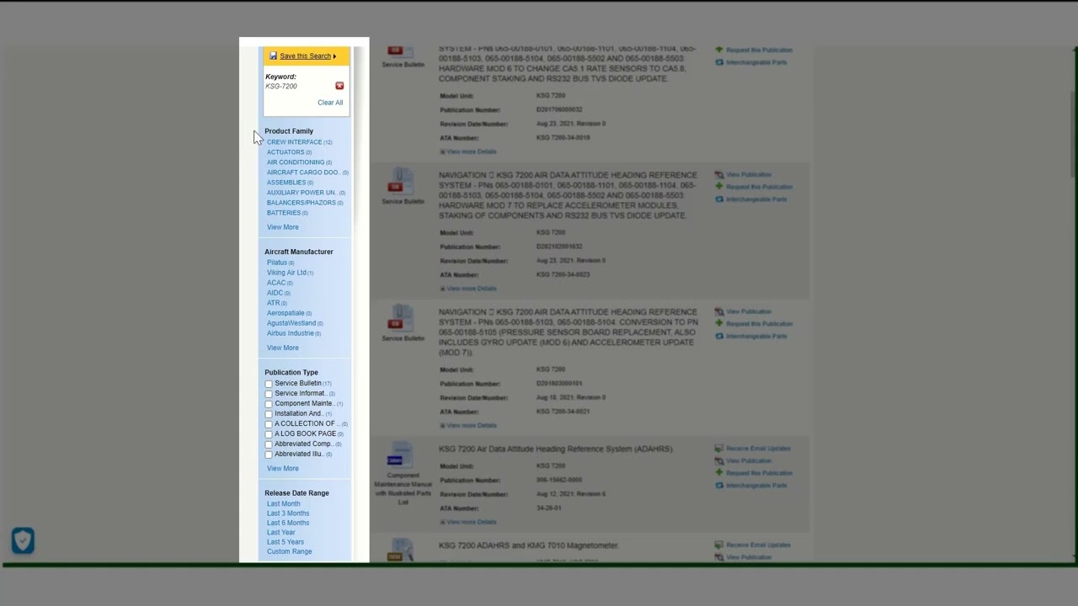Expand View More under Publication Type
The width and height of the screenshot is (1078, 606).
(x=283, y=469)
